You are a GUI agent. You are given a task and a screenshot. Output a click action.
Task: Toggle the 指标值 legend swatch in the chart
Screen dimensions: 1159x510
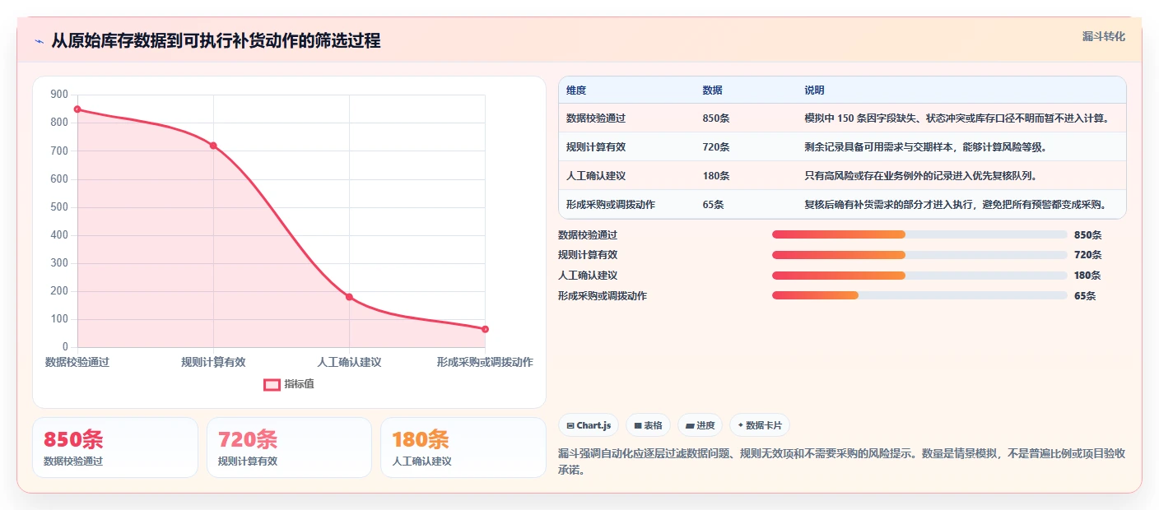coord(272,384)
